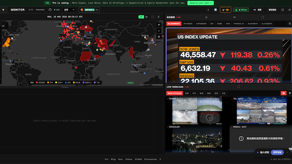Toggle the blue triangle legend item on map

point(68,82)
